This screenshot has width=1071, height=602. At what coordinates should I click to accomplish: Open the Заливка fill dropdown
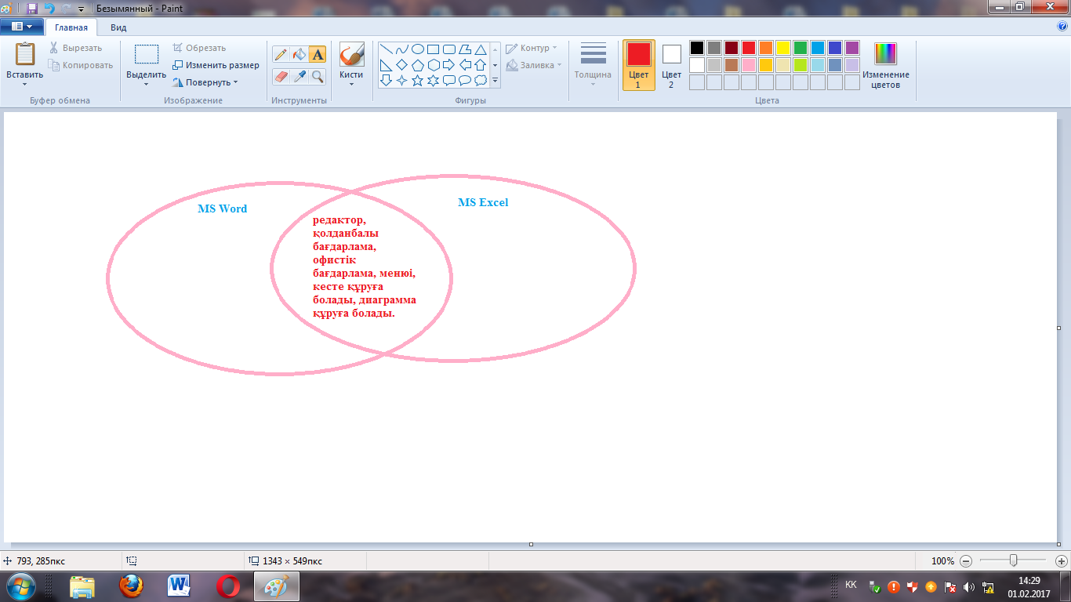point(534,66)
